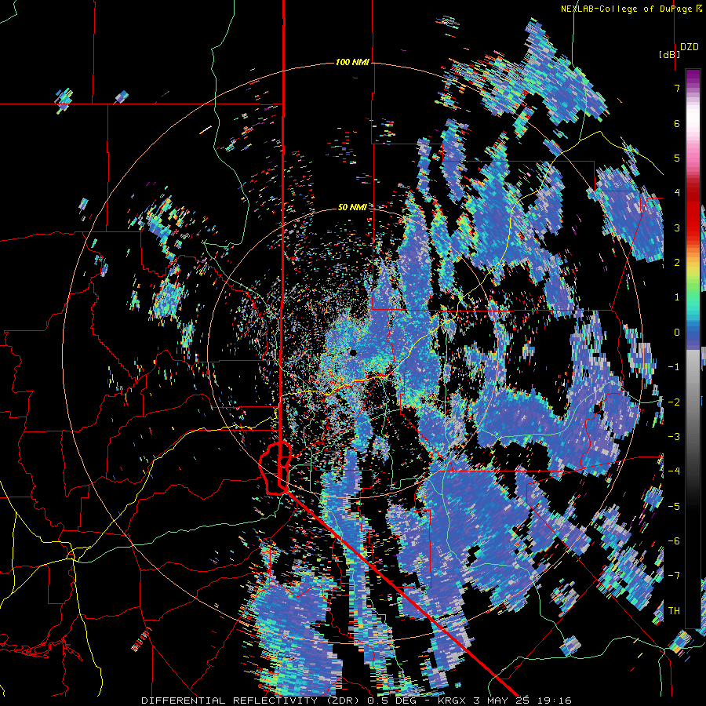
Task: Click the '0' tick label on the scale
Action: pos(677,333)
